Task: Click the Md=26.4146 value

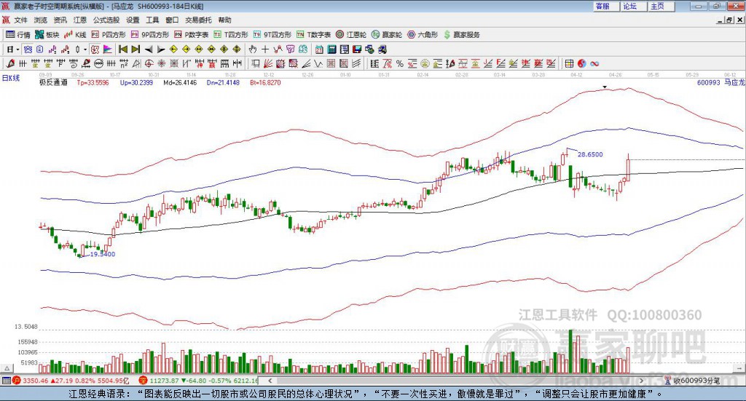Action: [180, 82]
